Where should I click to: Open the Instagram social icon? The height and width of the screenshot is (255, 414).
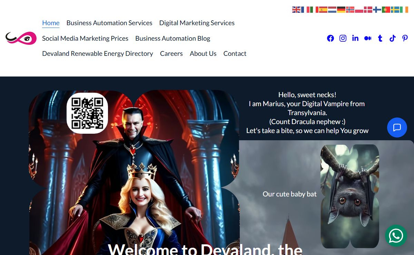click(x=343, y=38)
